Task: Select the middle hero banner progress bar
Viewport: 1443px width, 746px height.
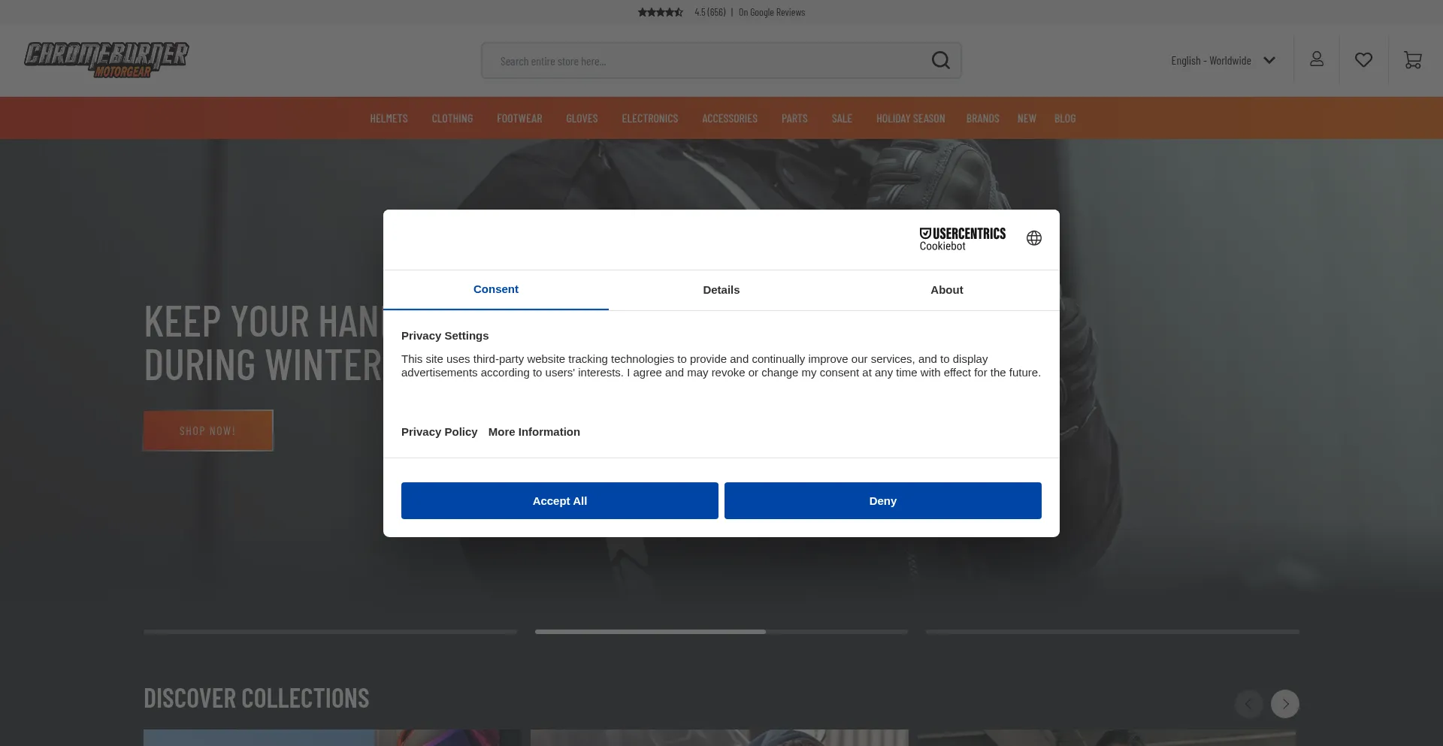Action: 721,632
